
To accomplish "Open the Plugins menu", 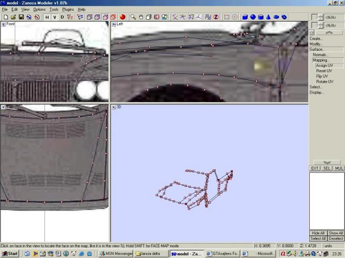I will pos(68,9).
